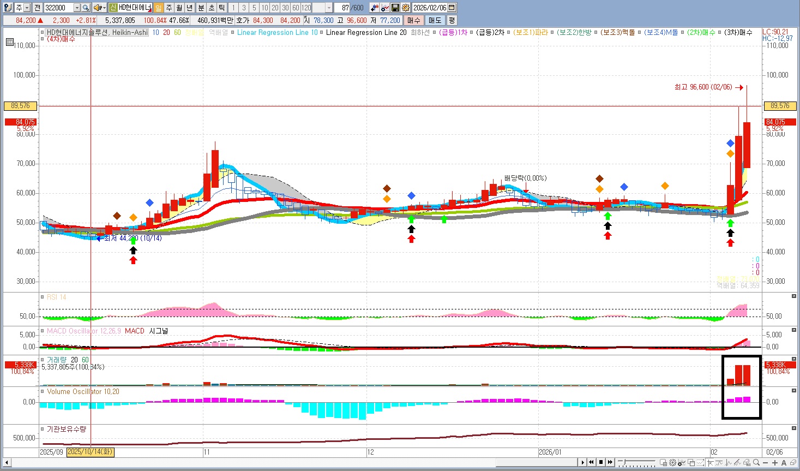Toggle the Volume Oscillator 10,20 panel marker

point(43,391)
